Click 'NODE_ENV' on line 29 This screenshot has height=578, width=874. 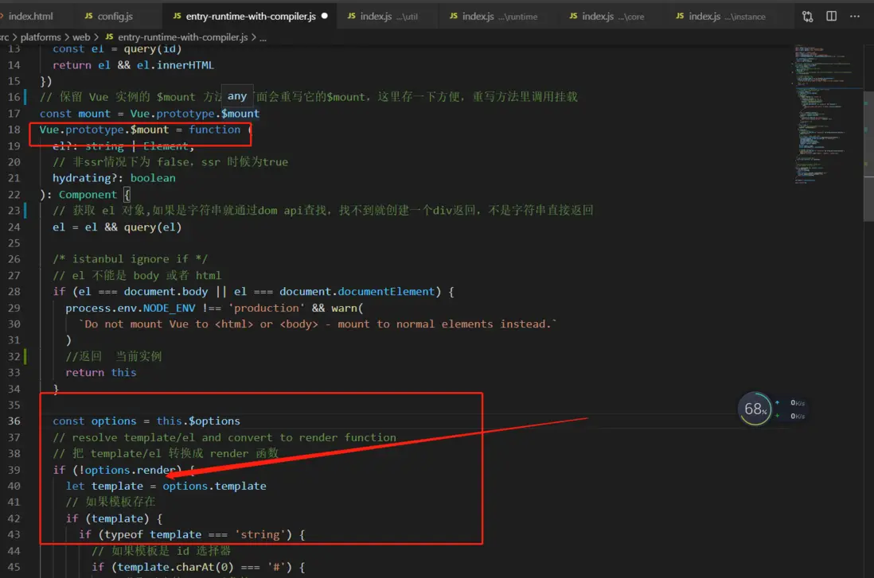(169, 308)
